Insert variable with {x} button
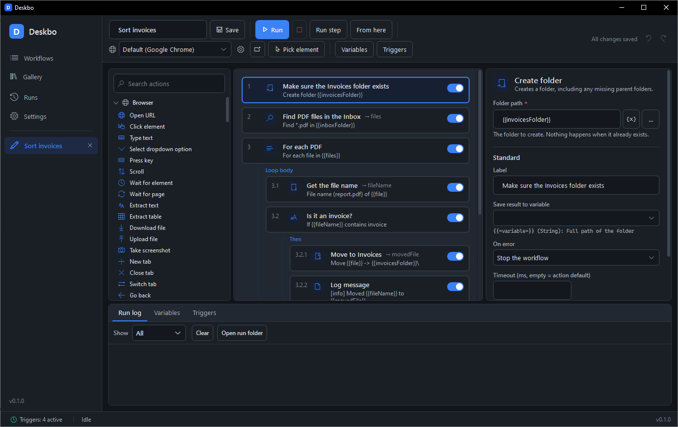This screenshot has height=427, width=678. pos(632,119)
